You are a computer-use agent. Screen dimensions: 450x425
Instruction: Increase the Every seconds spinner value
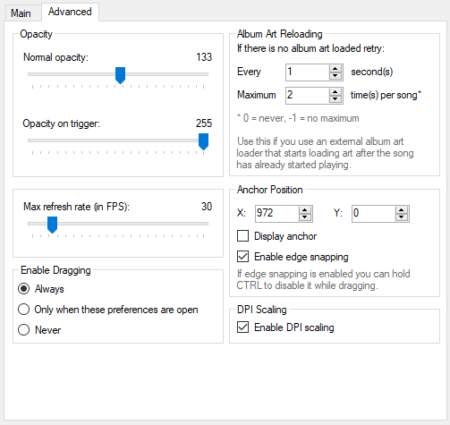click(x=335, y=69)
